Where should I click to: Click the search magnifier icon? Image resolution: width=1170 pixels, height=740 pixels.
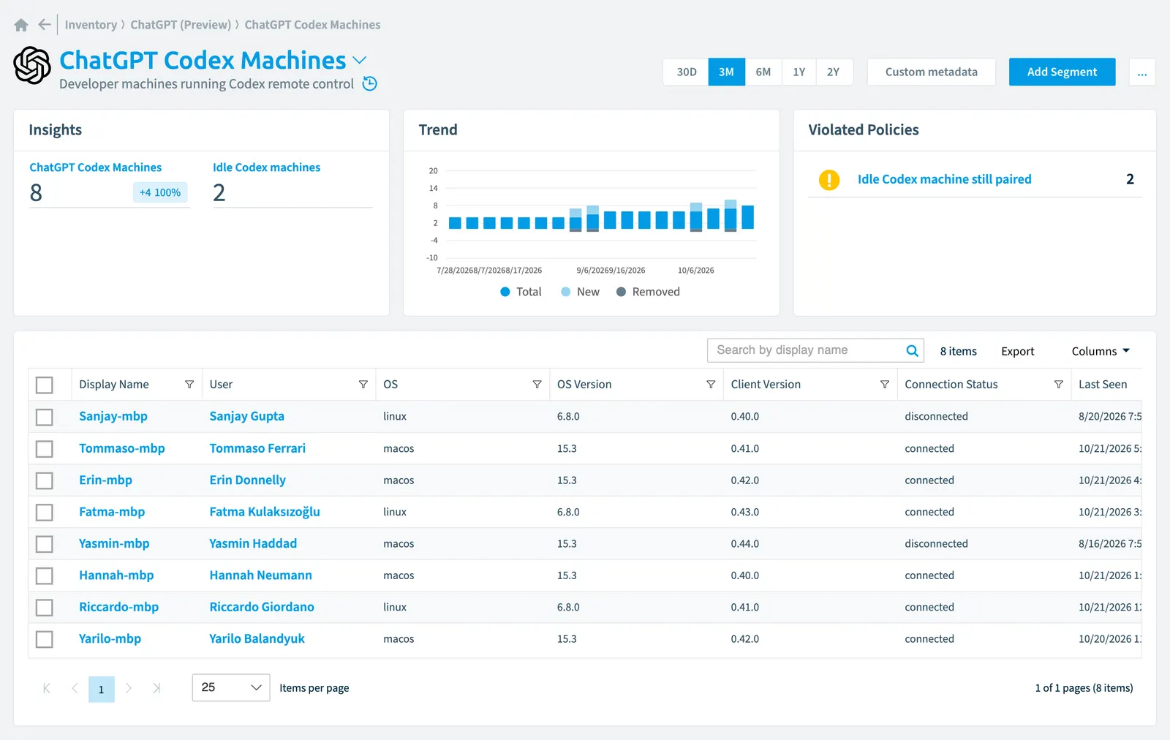pos(912,350)
